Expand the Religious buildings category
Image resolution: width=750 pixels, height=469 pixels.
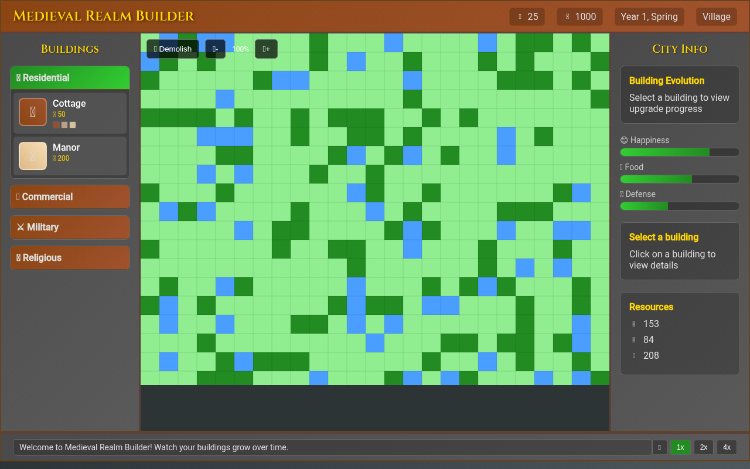coord(70,257)
